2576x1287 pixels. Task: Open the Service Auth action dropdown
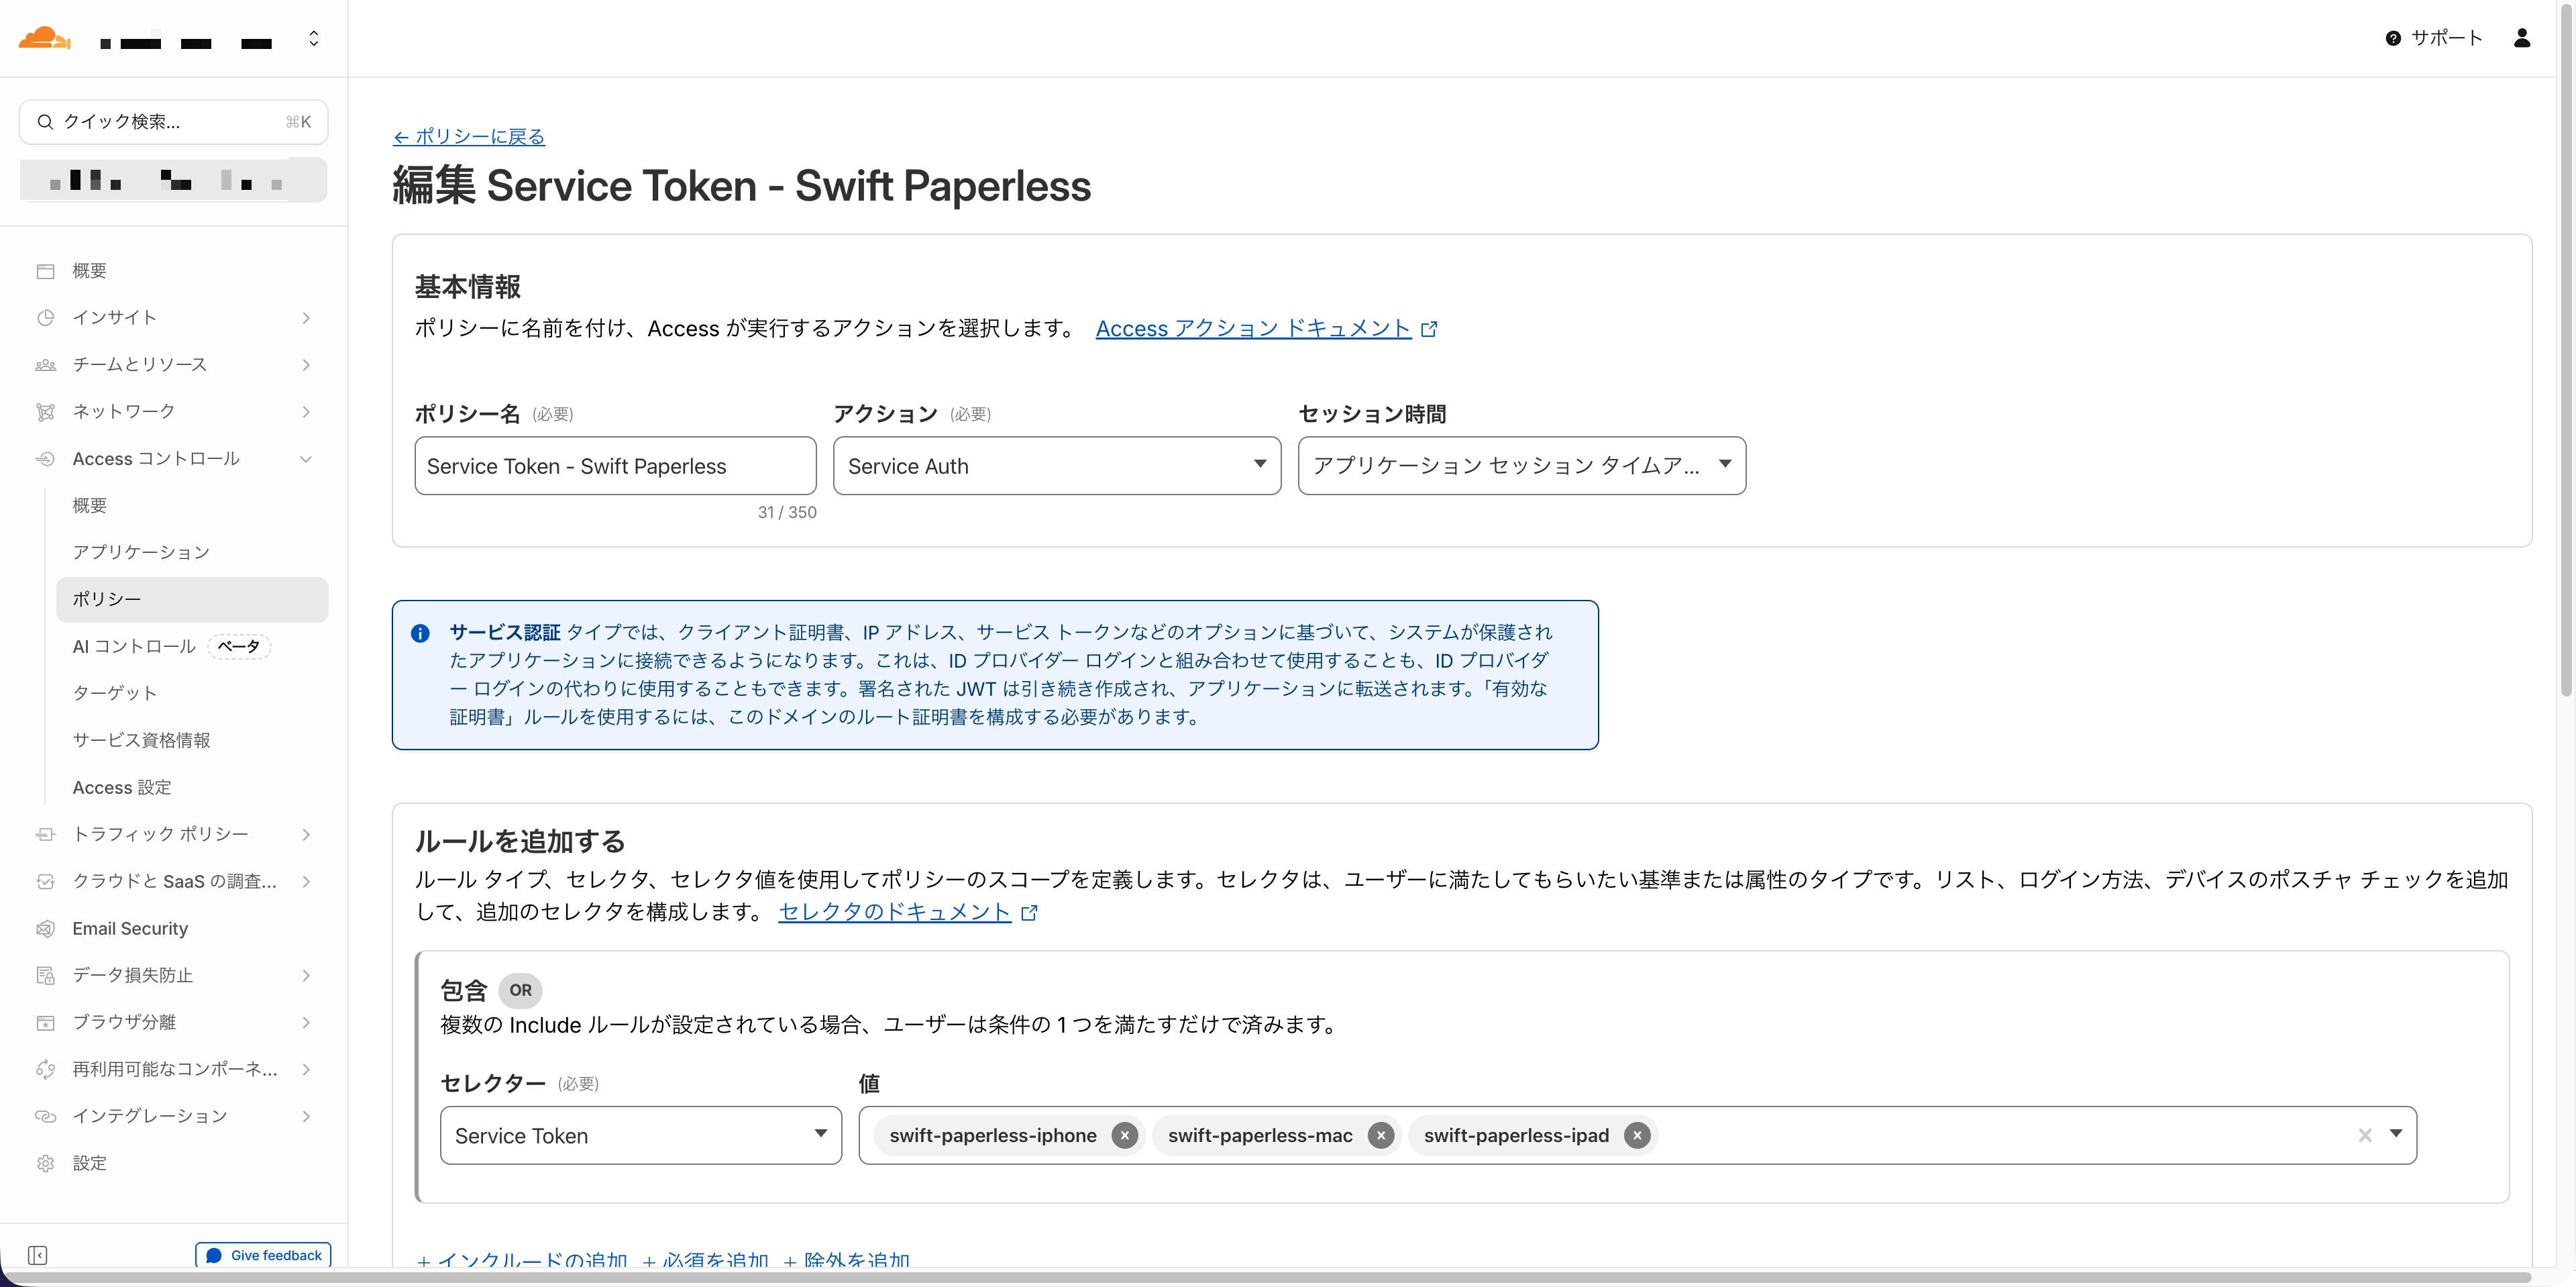pyautogui.click(x=1056, y=466)
